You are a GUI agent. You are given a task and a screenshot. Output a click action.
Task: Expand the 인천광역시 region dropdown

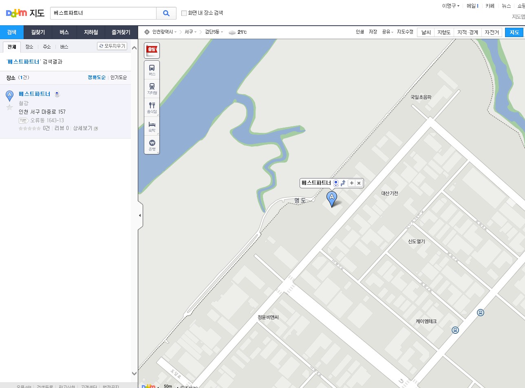[164, 32]
